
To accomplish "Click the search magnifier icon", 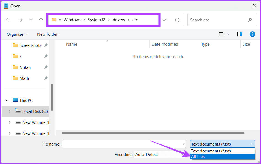I will (x=250, y=20).
